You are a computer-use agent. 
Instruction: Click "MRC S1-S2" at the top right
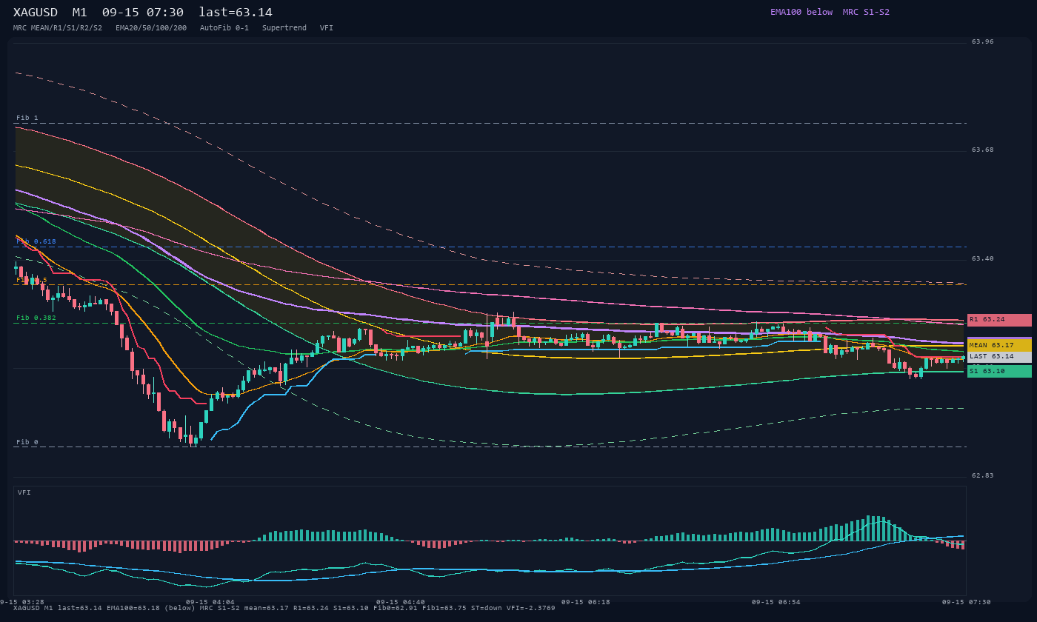(x=866, y=12)
